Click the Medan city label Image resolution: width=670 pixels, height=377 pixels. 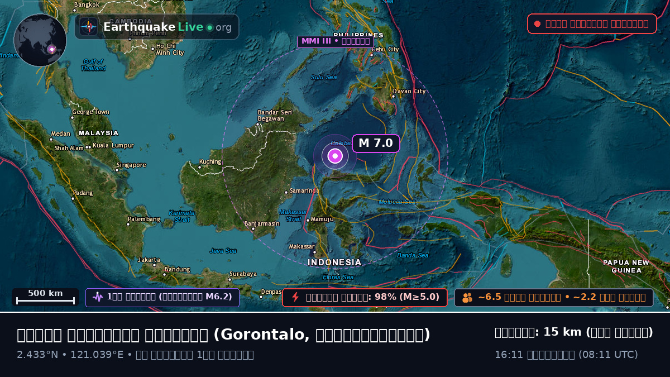click(60, 134)
